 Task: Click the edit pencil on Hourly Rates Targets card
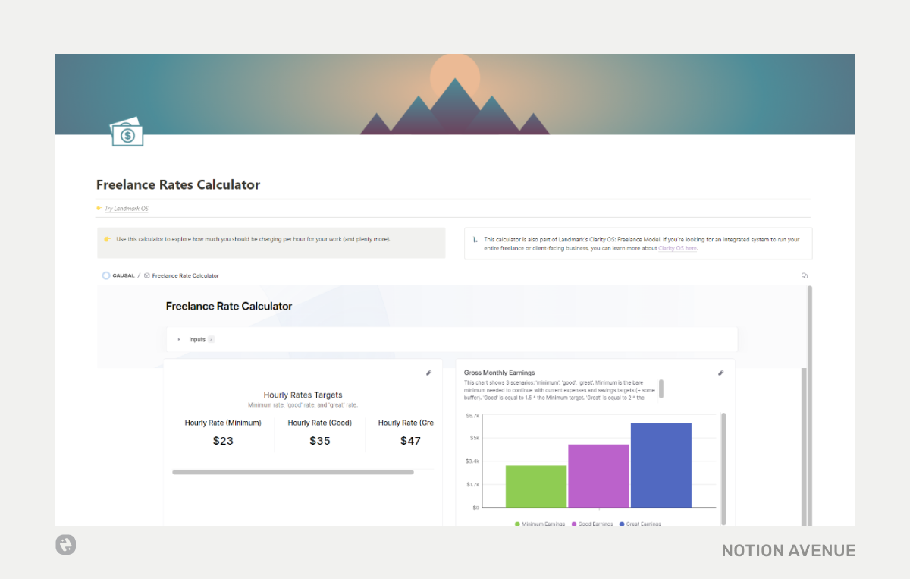428,373
